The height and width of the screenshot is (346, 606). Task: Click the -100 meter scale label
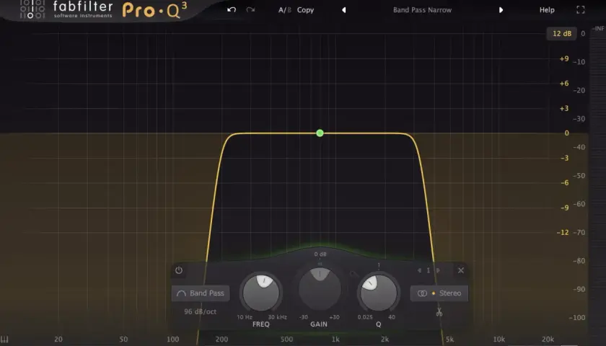tap(577, 317)
